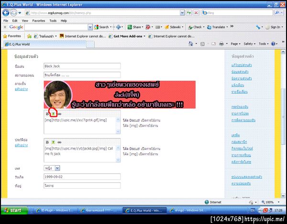Open the Page dropdown menu
The width and height of the screenshot is (287, 224).
[x=235, y=44]
